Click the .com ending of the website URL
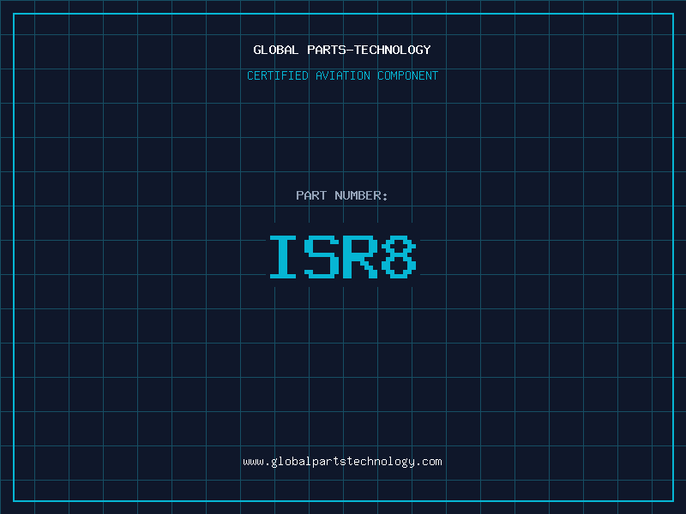This screenshot has height=514, width=686. click(x=429, y=461)
